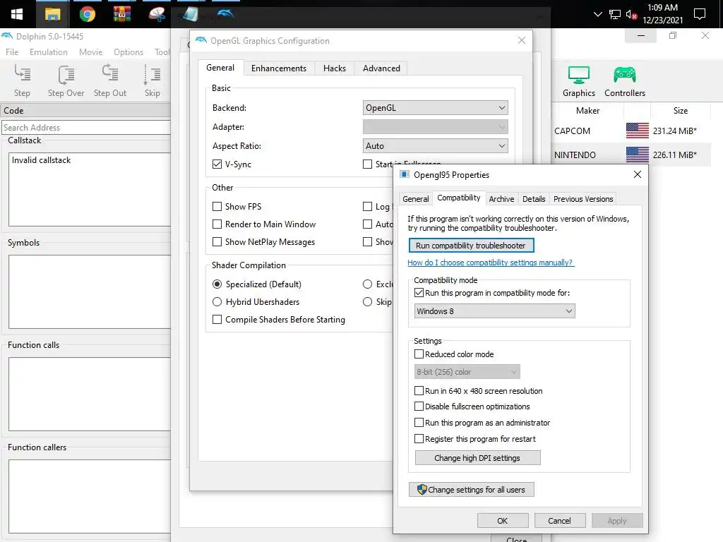The height and width of the screenshot is (542, 723).
Task: Enable Show FPS checkbox
Action: tap(217, 207)
